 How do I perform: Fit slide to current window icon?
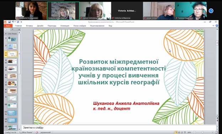tap(216, 132)
